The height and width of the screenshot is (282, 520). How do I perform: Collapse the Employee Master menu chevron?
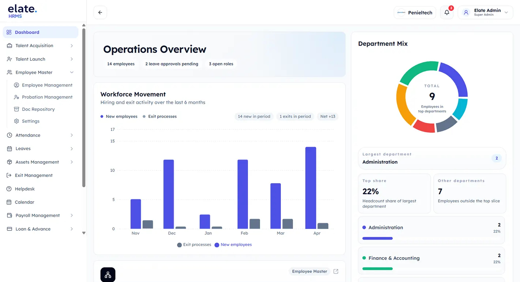point(72,72)
